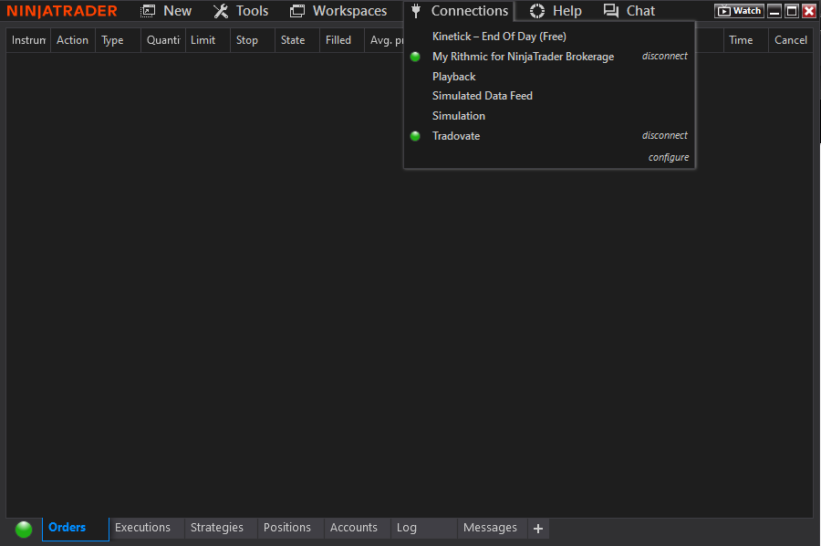Click the Cancel column header
This screenshot has height=546, width=821.
[791, 40]
